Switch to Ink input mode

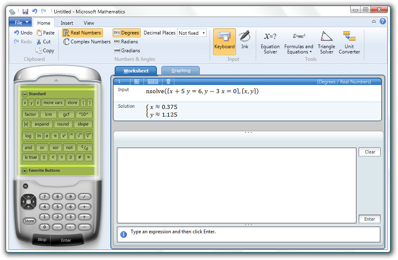pos(245,40)
